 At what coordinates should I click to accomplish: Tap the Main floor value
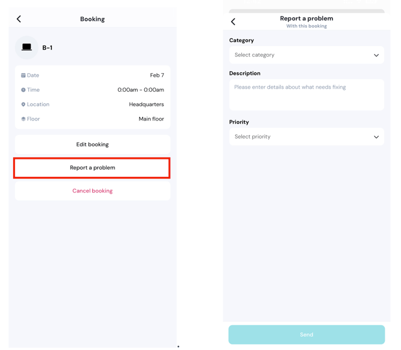pos(151,119)
